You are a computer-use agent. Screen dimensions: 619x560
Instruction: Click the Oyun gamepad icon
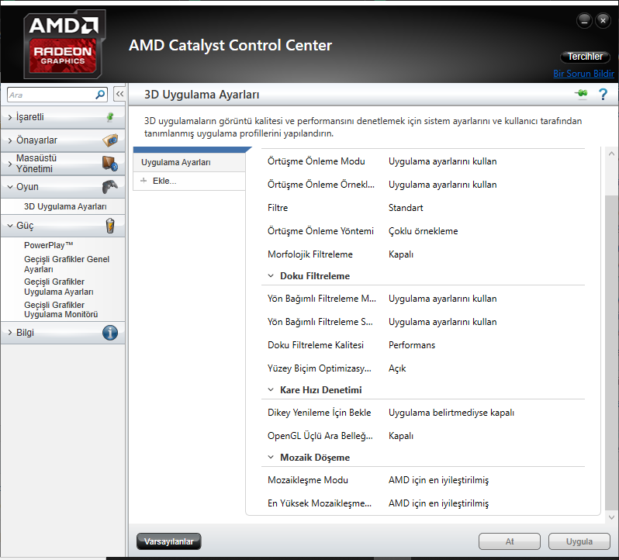(x=110, y=187)
